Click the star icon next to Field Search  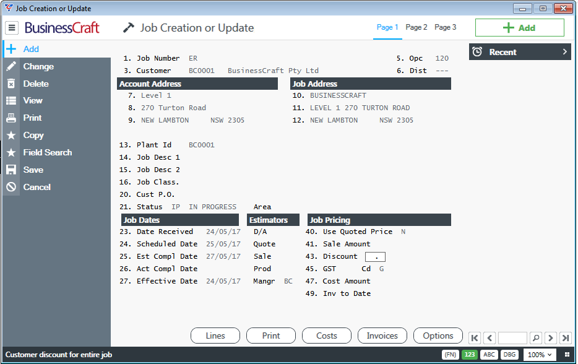click(x=11, y=152)
